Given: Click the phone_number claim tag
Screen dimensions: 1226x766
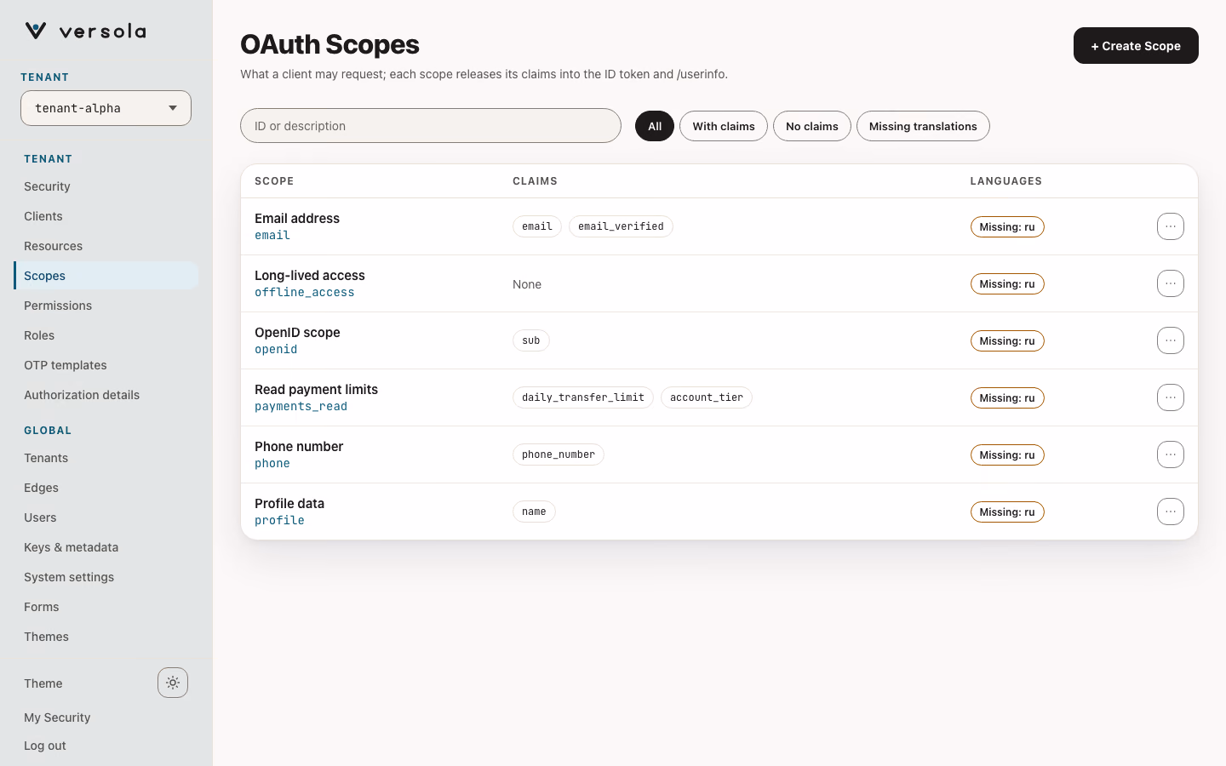Looking at the screenshot, I should click(559, 454).
